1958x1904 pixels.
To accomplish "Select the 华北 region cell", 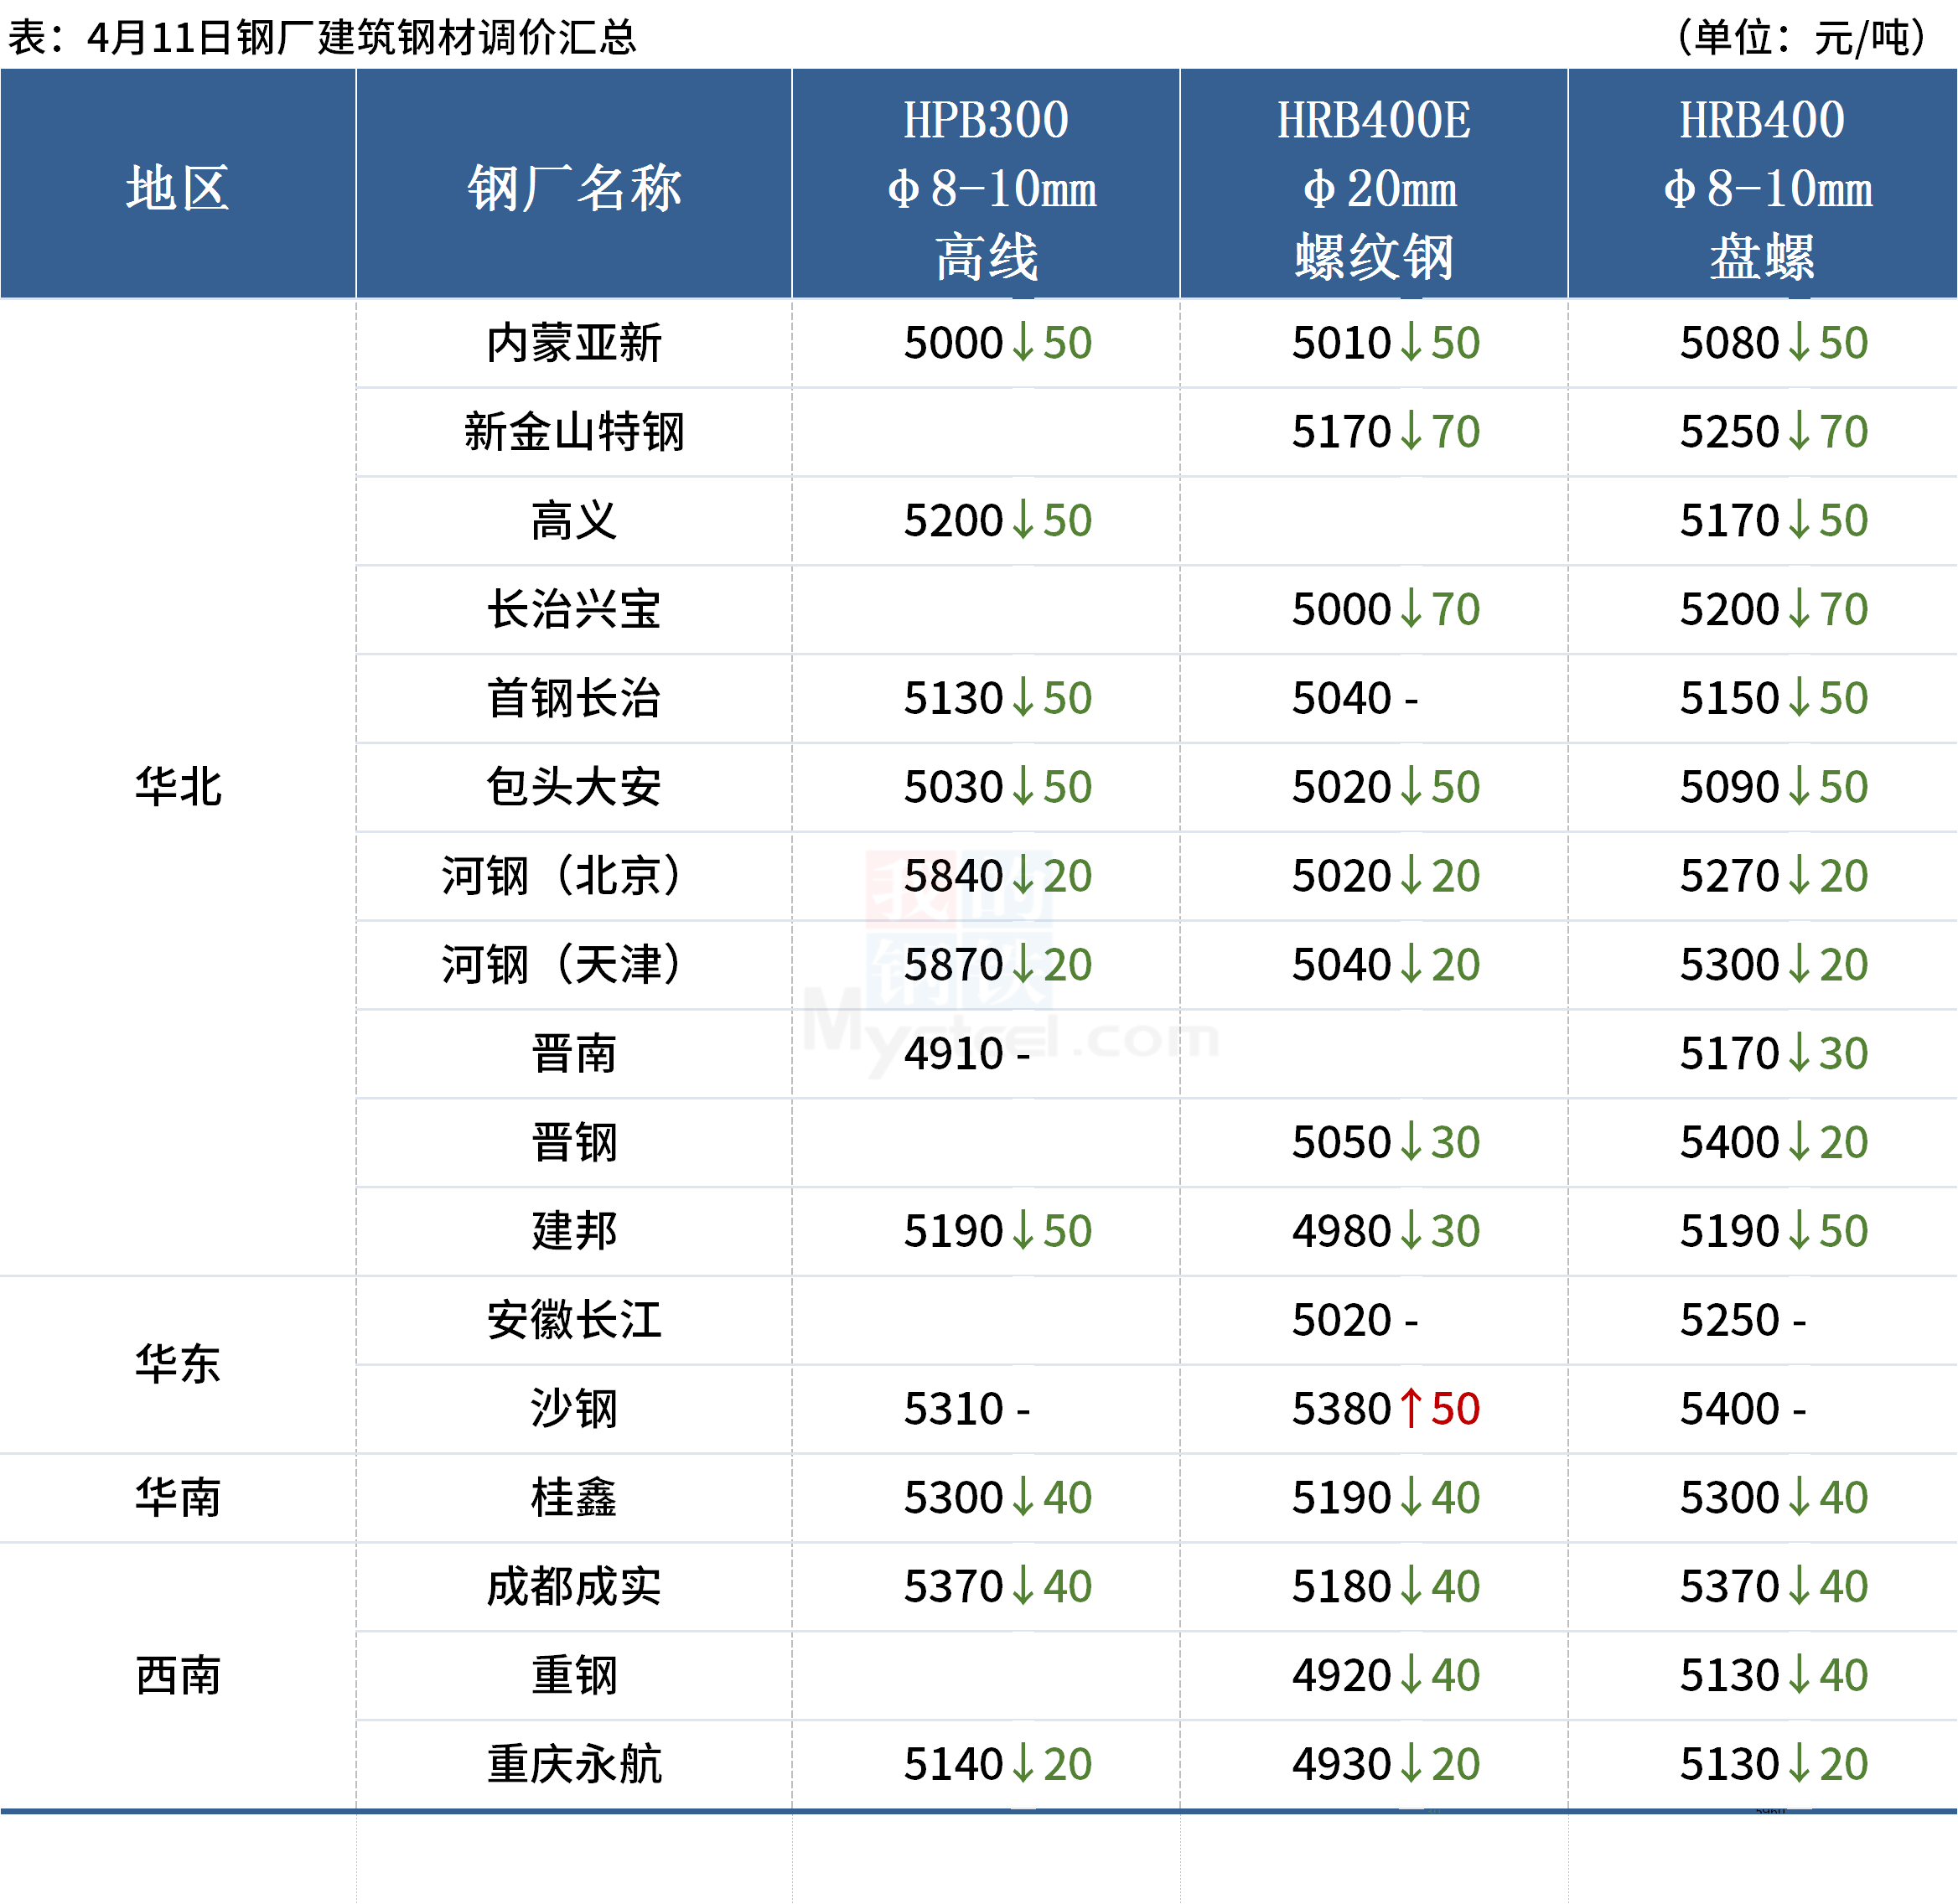I will coord(178,786).
